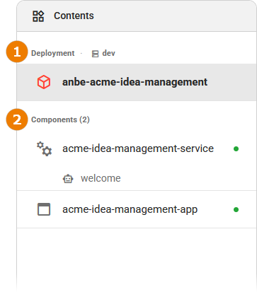Image resolution: width=257 pixels, height=292 pixels.
Task: Click the red cube deployment icon
Action: (x=44, y=82)
